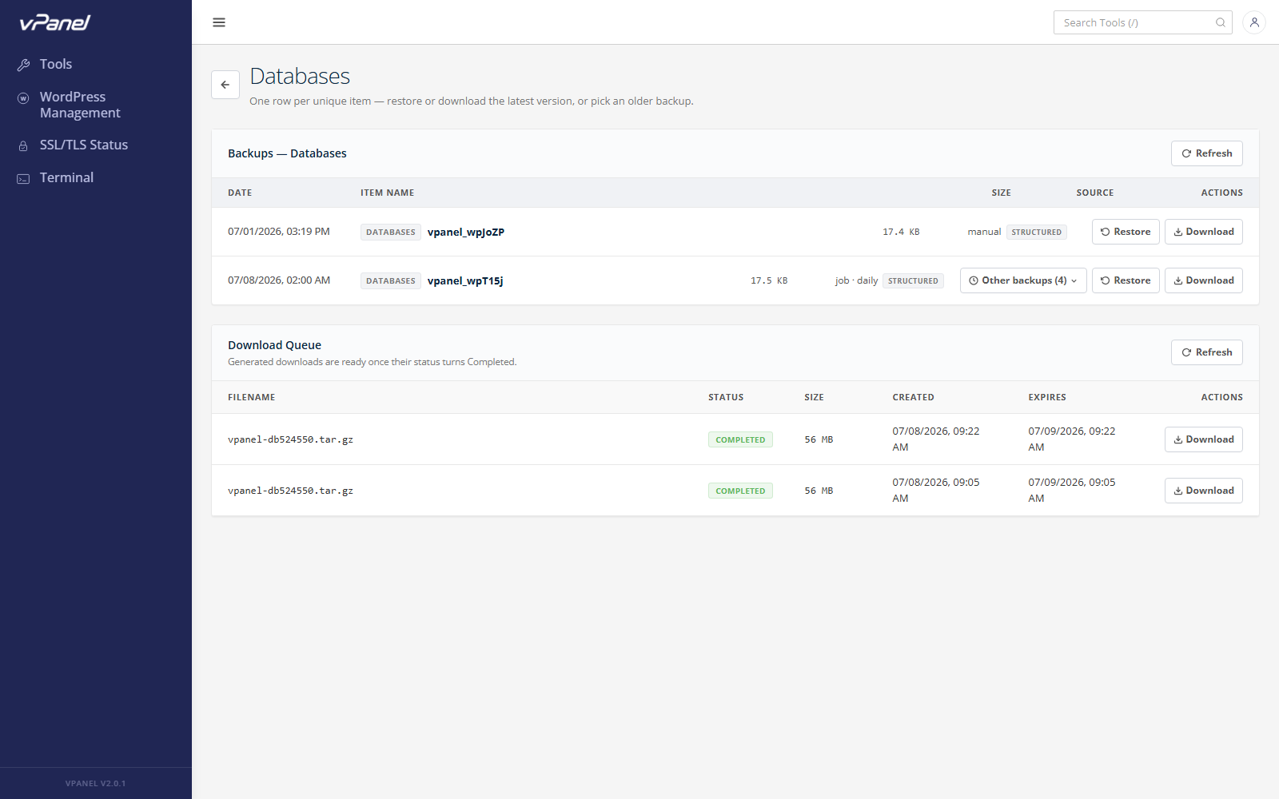Go back using the arrow button

225,85
